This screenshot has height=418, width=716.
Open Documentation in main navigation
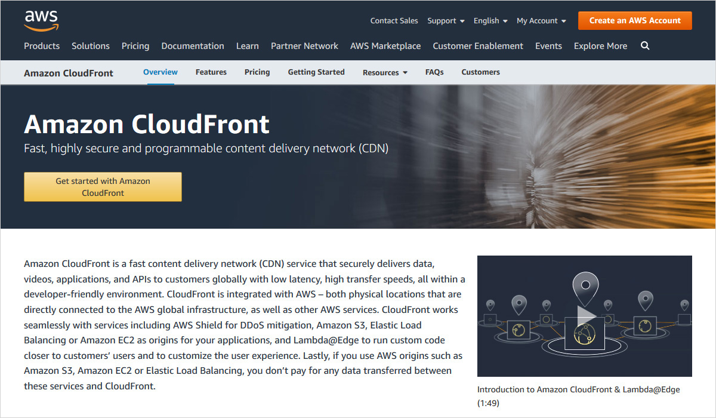coord(193,46)
